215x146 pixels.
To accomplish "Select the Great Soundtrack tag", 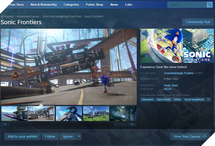I will click(194, 99).
